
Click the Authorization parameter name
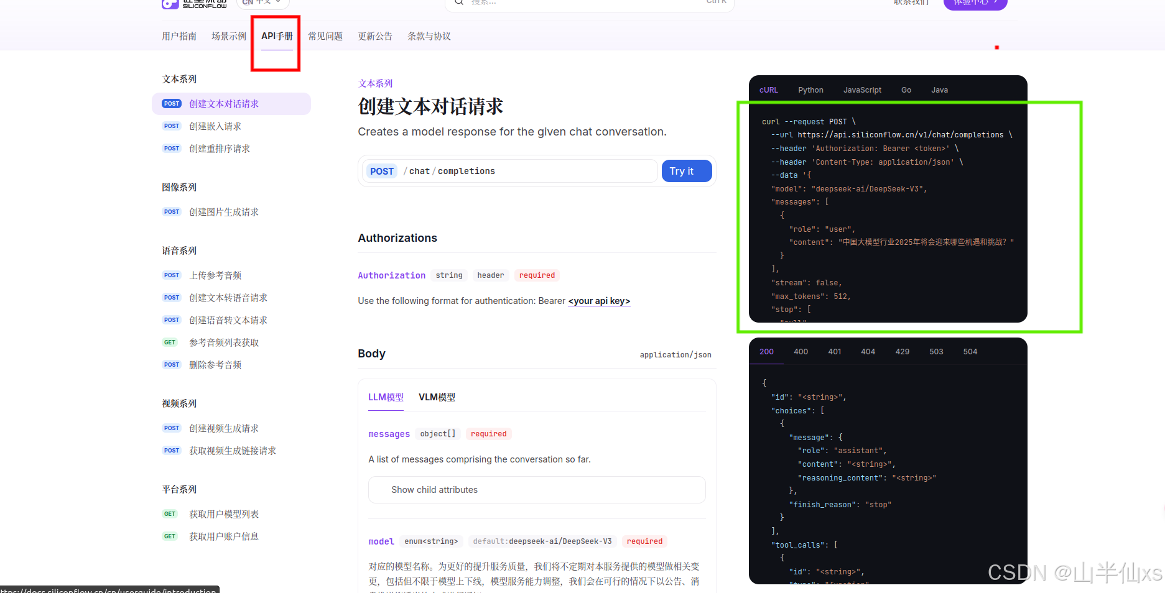click(x=392, y=275)
